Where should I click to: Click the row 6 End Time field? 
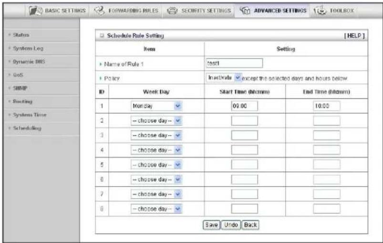coord(327,180)
